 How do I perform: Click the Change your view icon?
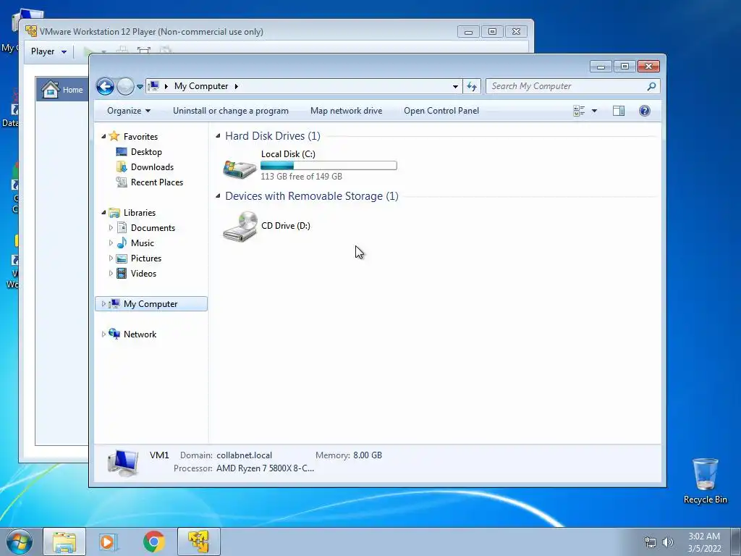[579, 111]
